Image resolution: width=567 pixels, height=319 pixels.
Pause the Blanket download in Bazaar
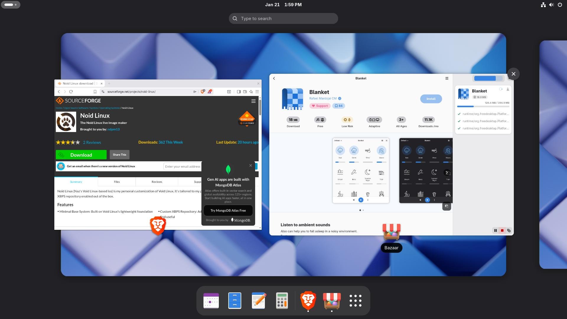[x=496, y=230]
